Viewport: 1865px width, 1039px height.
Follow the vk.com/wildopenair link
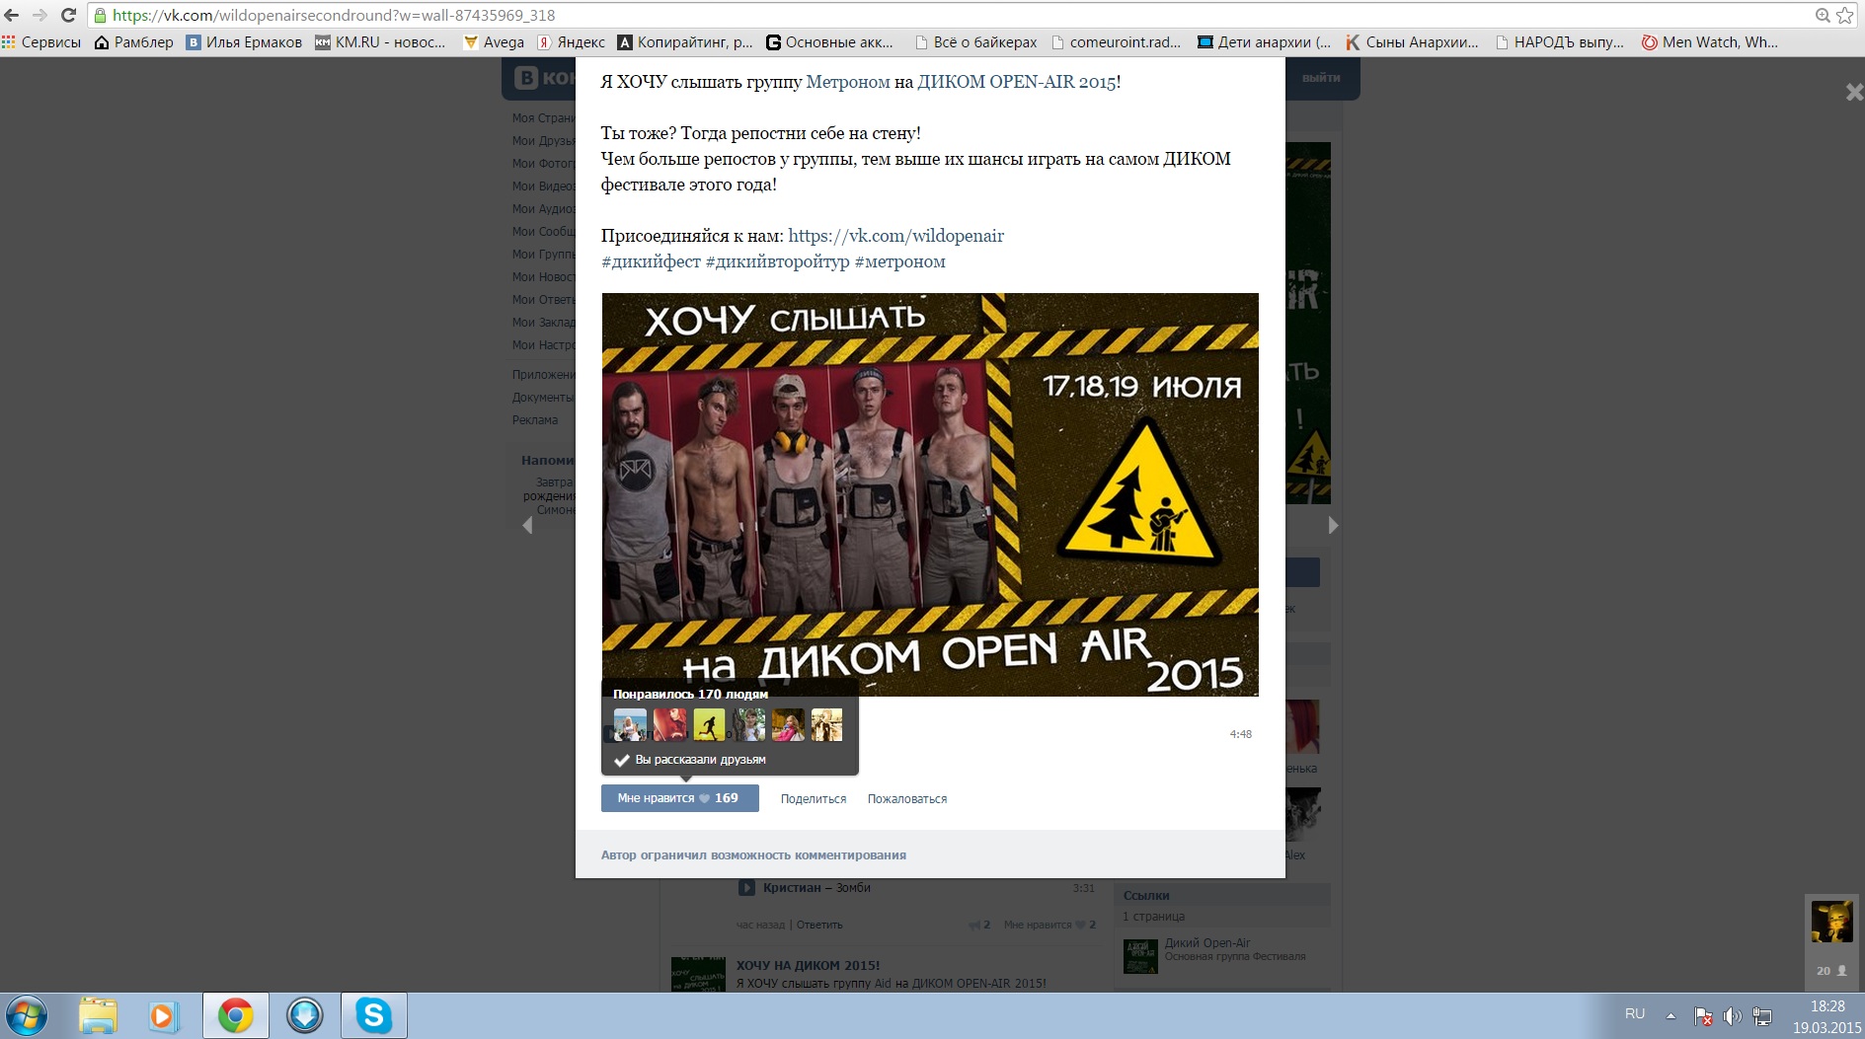(895, 236)
